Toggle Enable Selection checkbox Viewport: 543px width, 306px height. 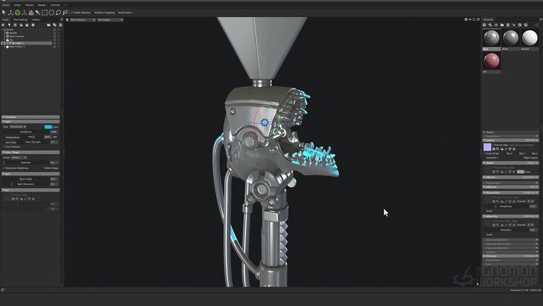81,13
